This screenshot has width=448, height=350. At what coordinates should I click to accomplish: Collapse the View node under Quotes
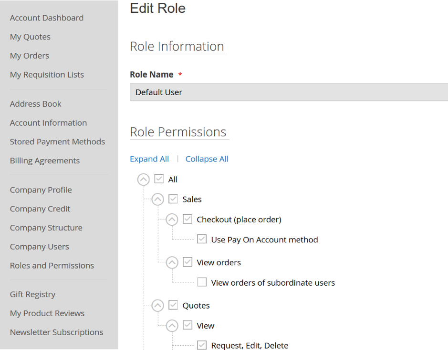[172, 326]
